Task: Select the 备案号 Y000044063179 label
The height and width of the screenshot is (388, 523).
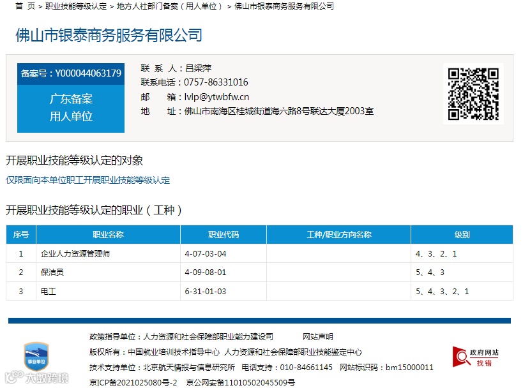Action: pos(71,73)
